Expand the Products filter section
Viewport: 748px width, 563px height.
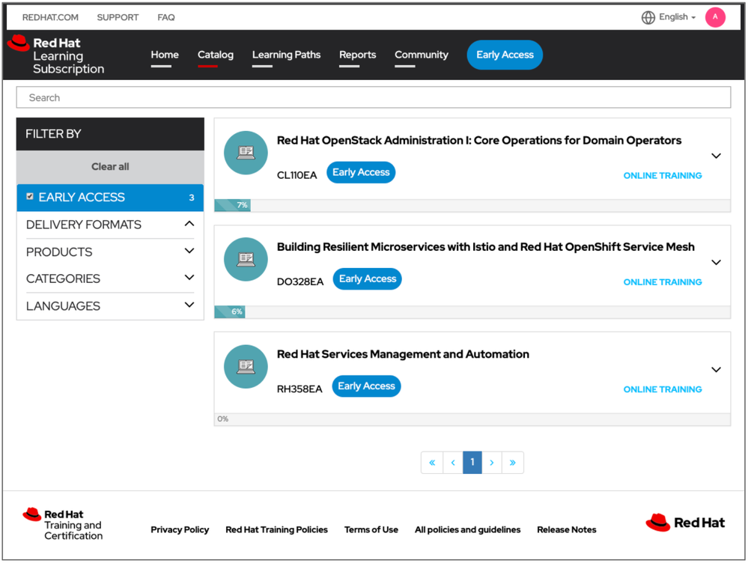pos(189,252)
